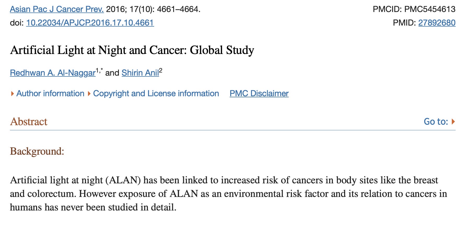Click the citation text 2016; 17(10): 4661–4664
Screen dimensions: 464x229
[153, 9]
